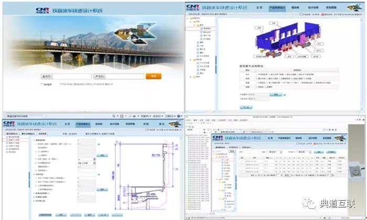367x220 pixels.
Task: Click the blue splitter handle left of the parameter form
Action: [29, 180]
